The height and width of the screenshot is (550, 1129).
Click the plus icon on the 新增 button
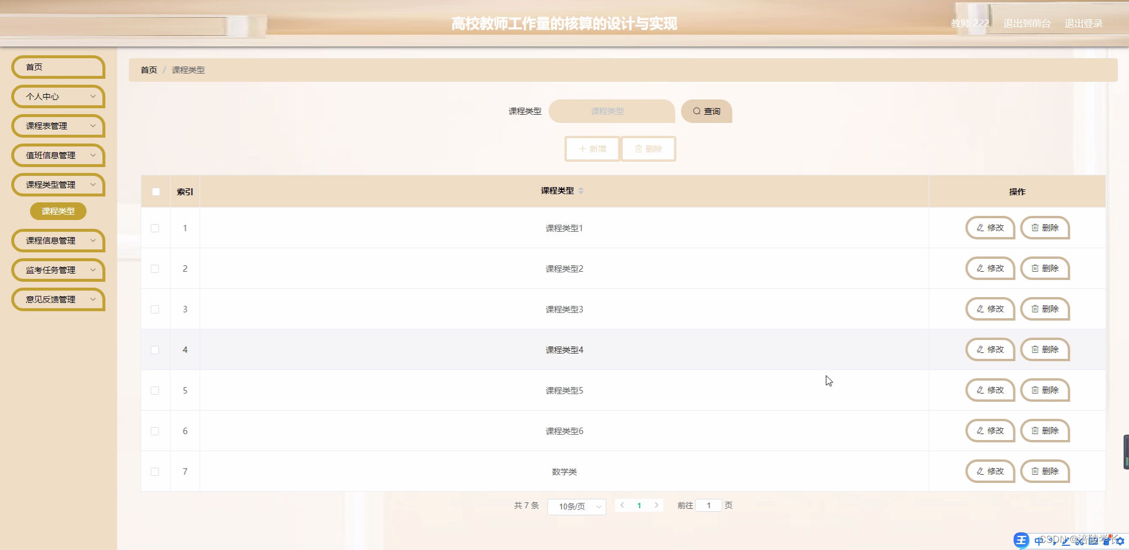pos(582,149)
